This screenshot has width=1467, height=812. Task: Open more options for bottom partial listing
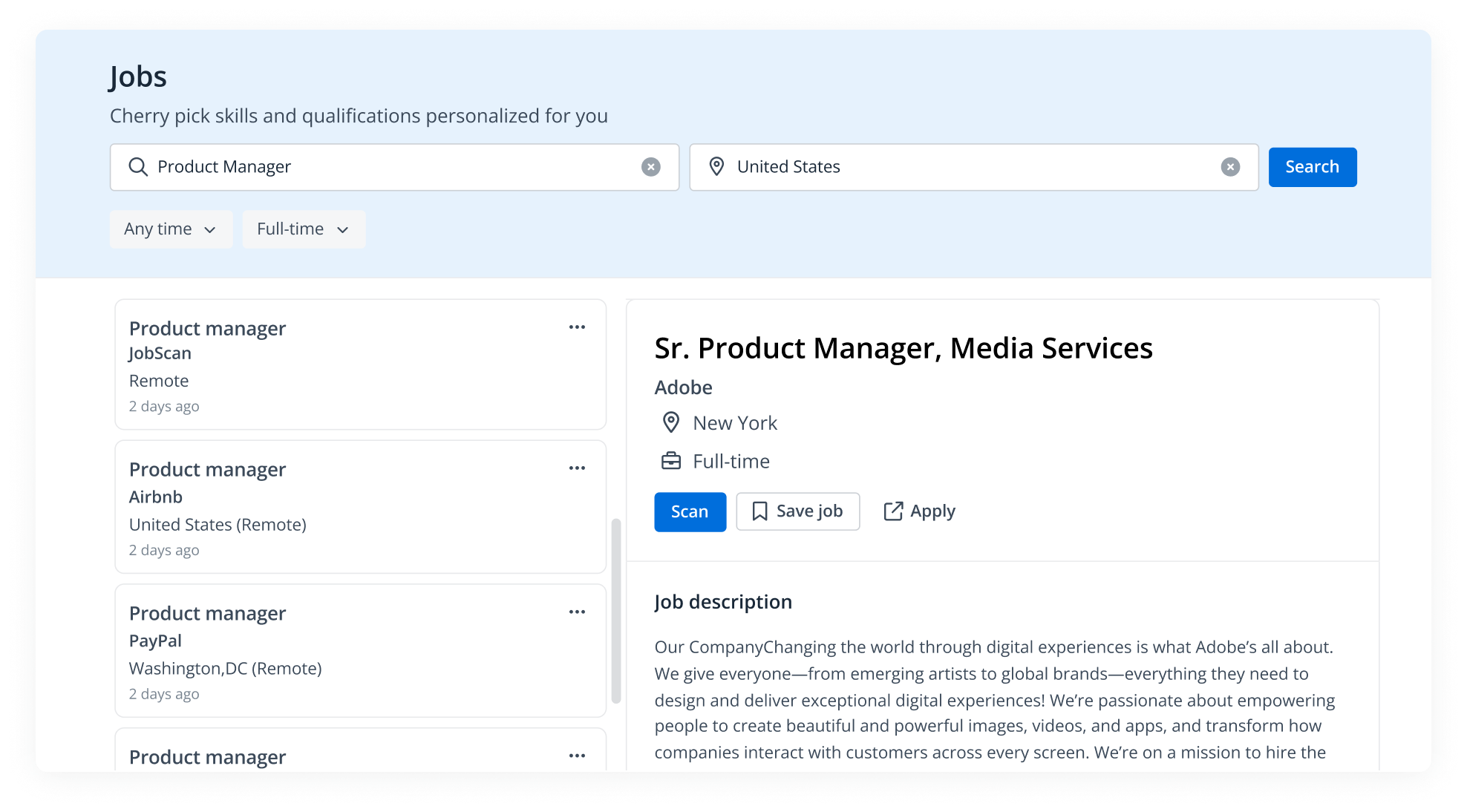click(577, 756)
